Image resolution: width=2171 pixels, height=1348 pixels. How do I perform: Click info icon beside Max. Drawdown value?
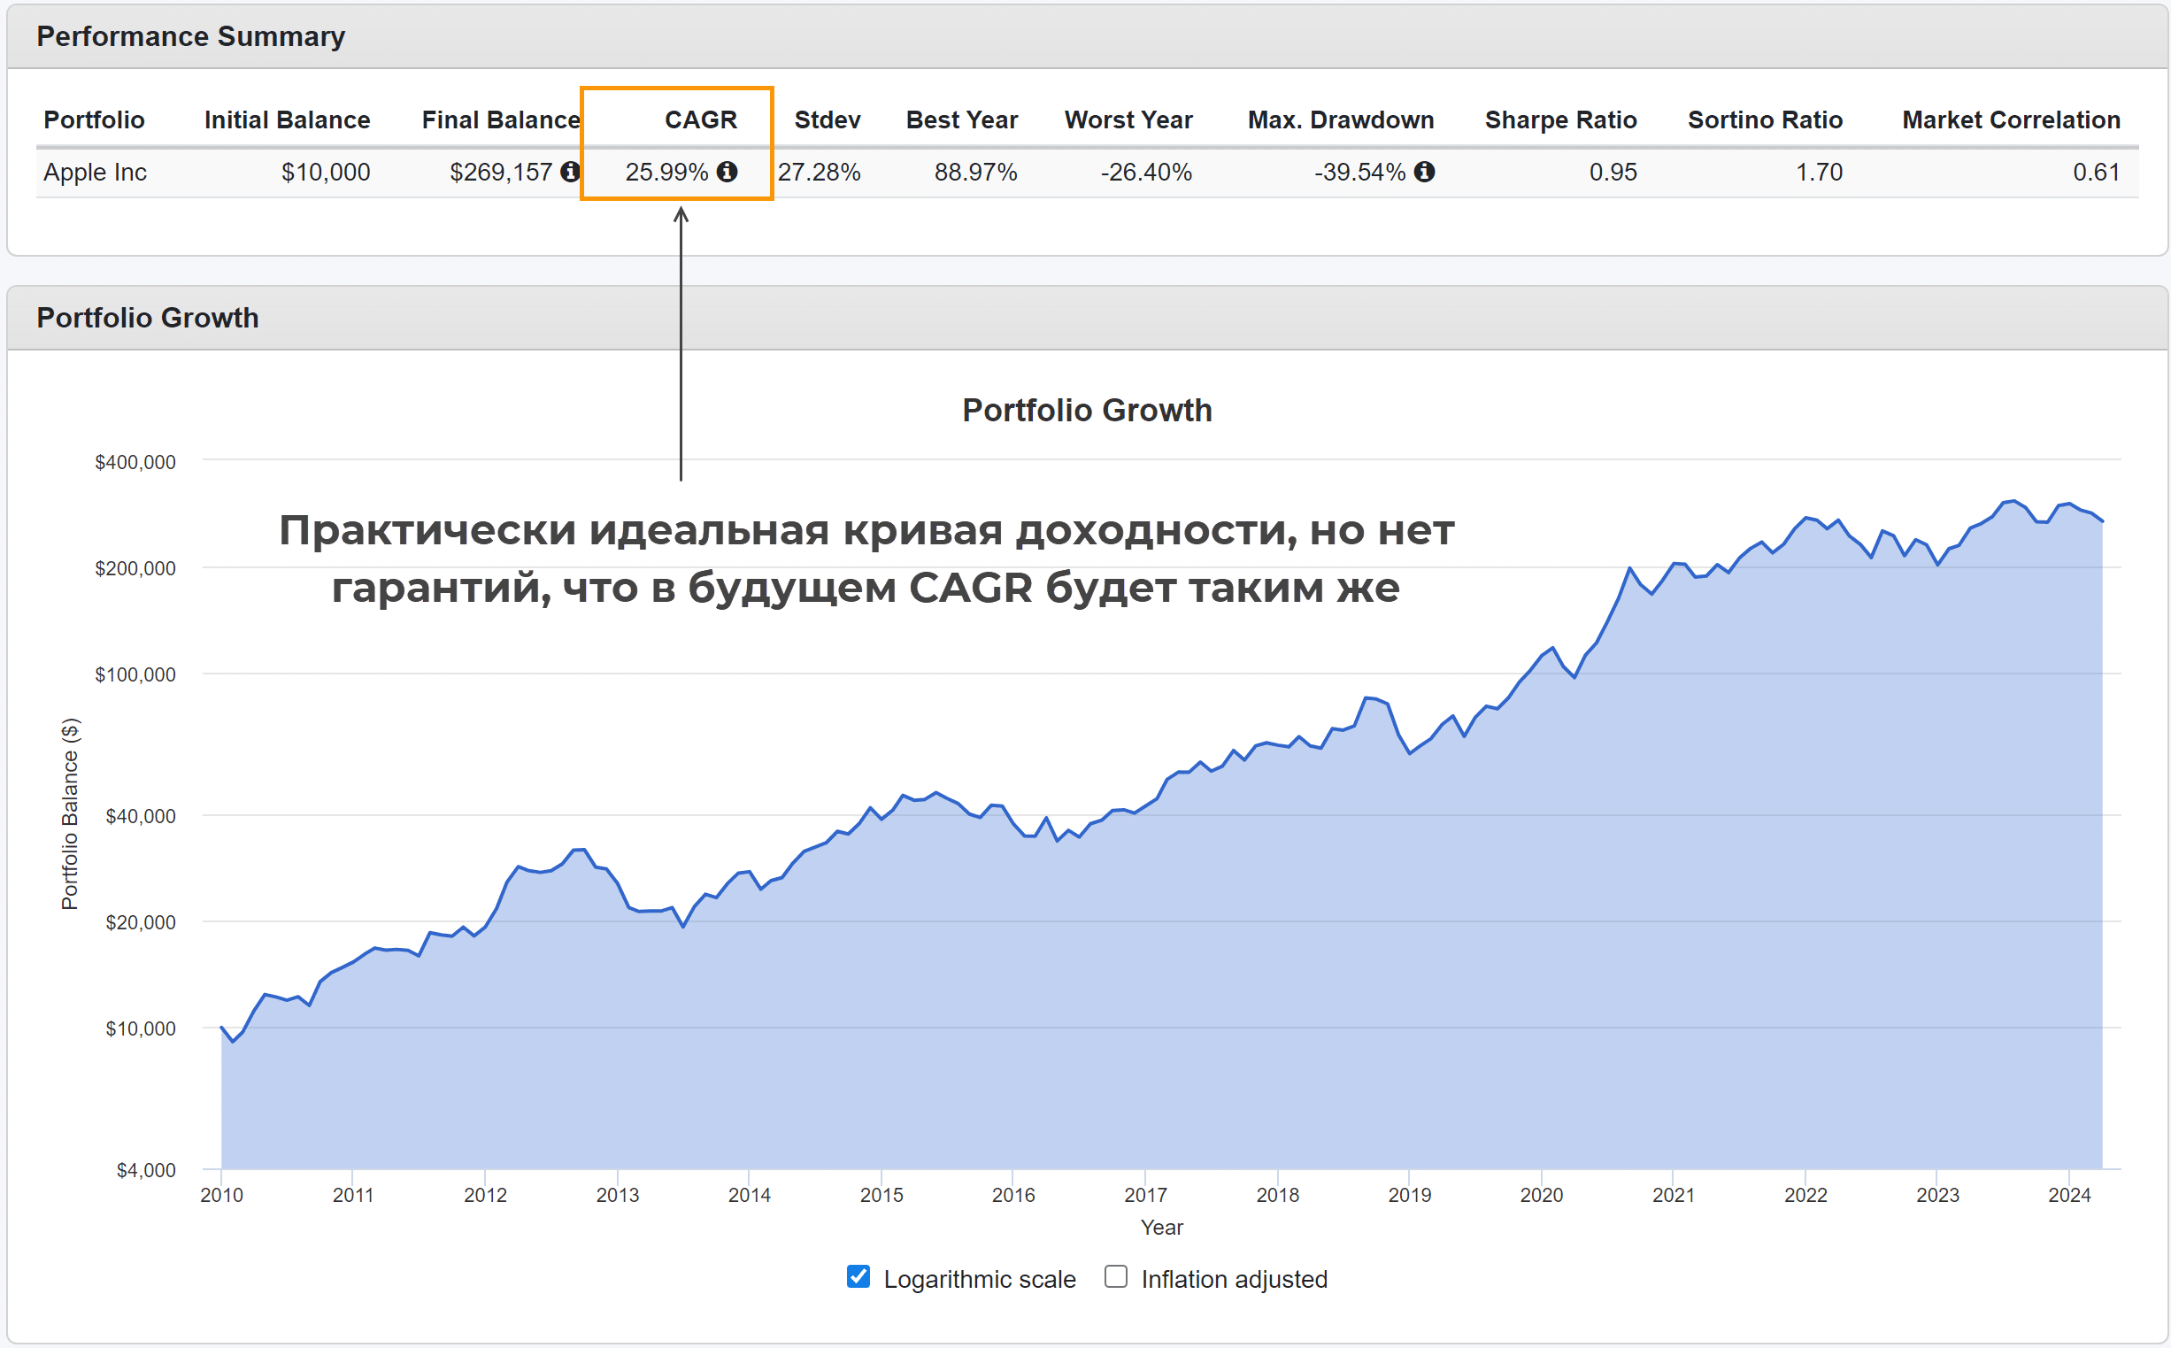click(1424, 172)
